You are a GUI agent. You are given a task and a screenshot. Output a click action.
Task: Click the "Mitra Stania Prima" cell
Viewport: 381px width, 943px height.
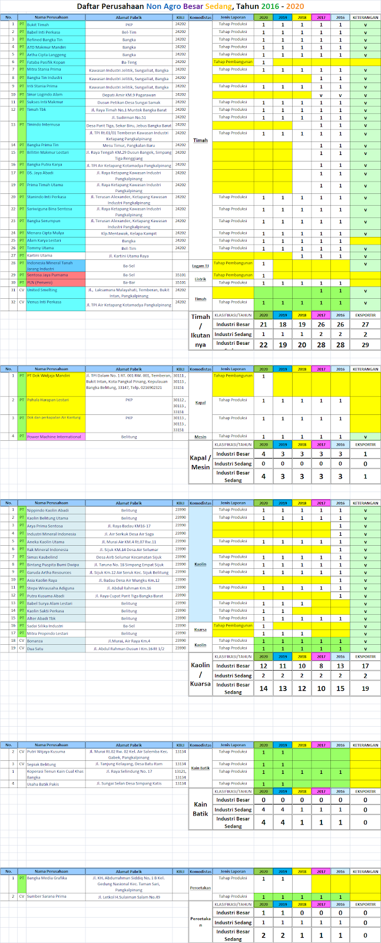click(55, 70)
